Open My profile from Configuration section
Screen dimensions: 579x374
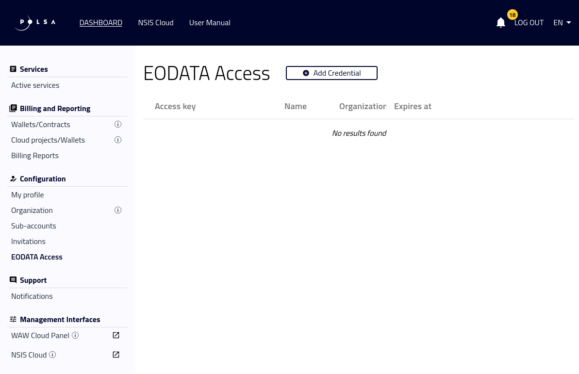(x=27, y=195)
